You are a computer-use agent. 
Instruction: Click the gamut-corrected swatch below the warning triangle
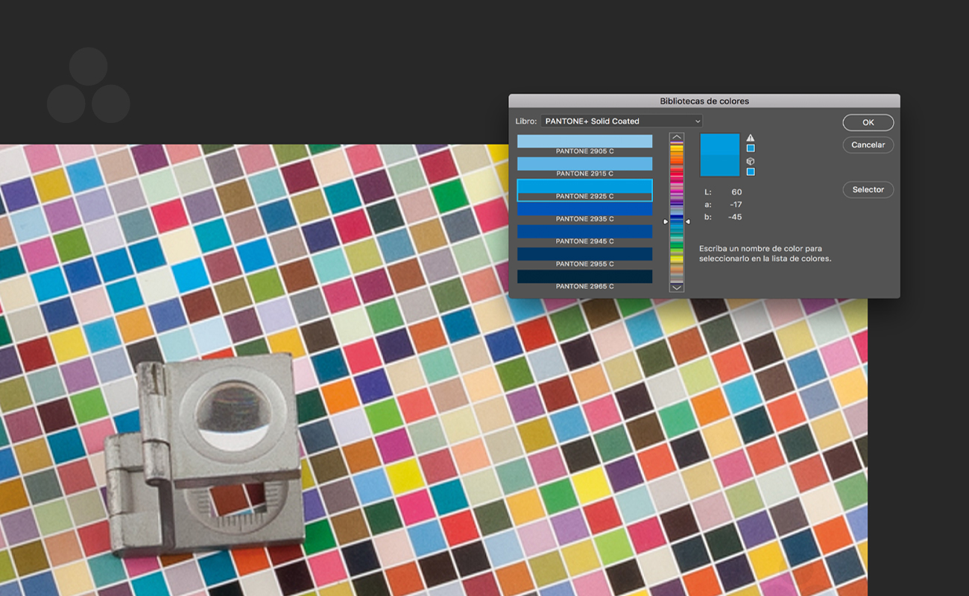point(751,148)
